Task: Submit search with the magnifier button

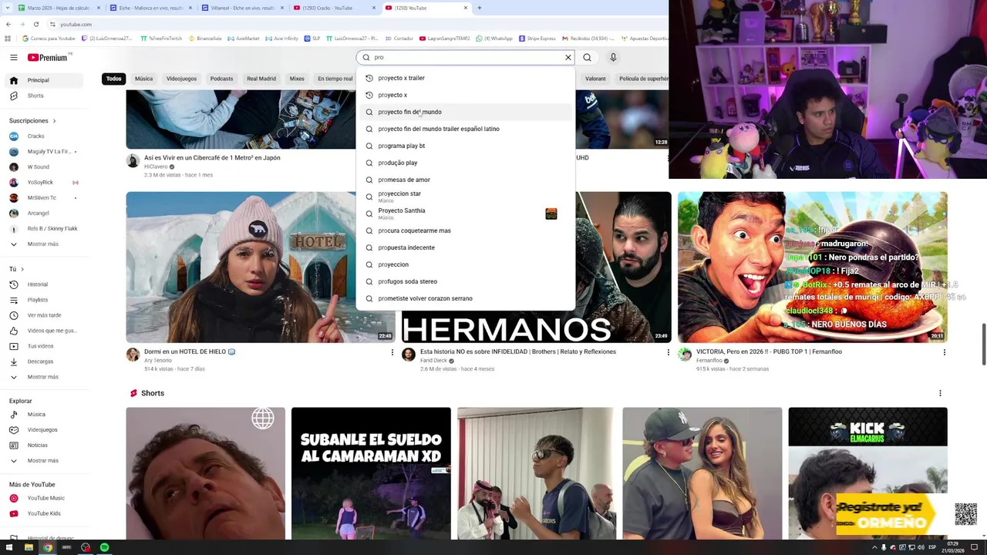Action: coord(587,57)
